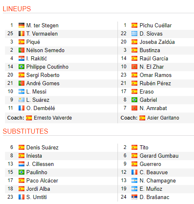The image size is (194, 204).
Task: Click the Greek flag next to D. Siovas
Action: [134, 34]
